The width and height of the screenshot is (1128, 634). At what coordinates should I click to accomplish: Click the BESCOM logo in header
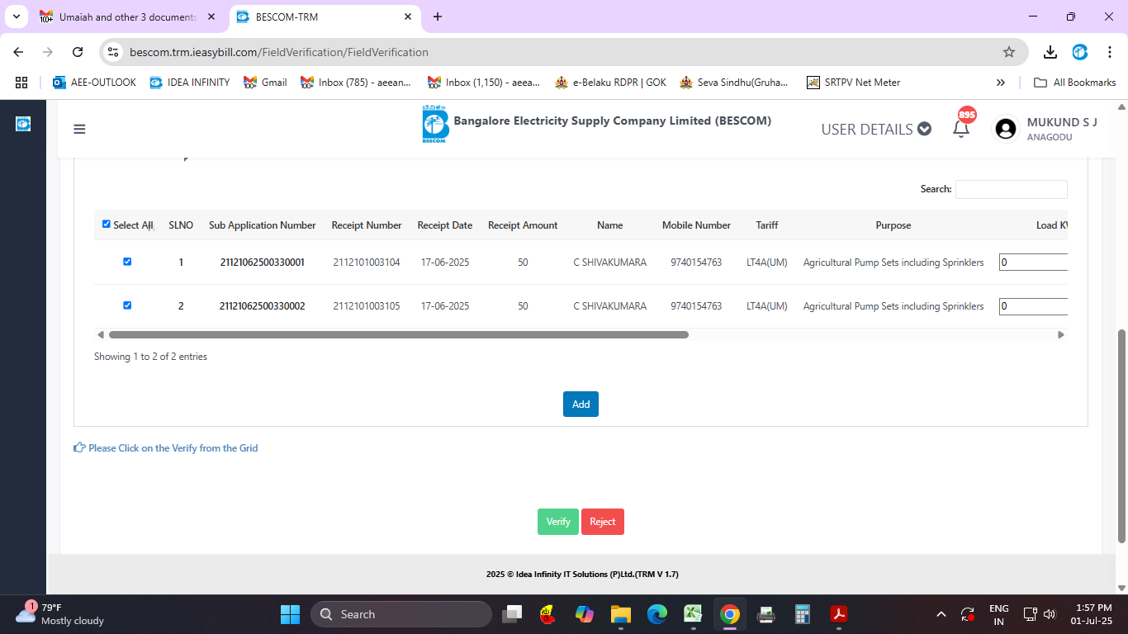point(434,125)
